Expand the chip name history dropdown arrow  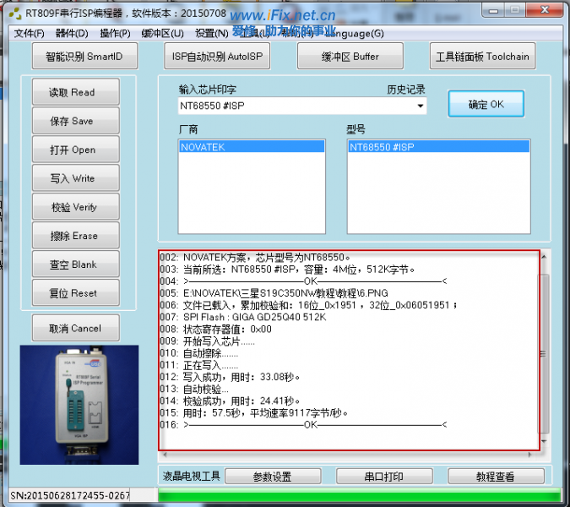(x=420, y=106)
